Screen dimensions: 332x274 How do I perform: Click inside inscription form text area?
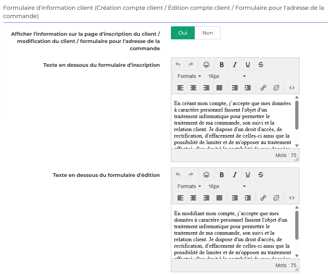[233, 121]
